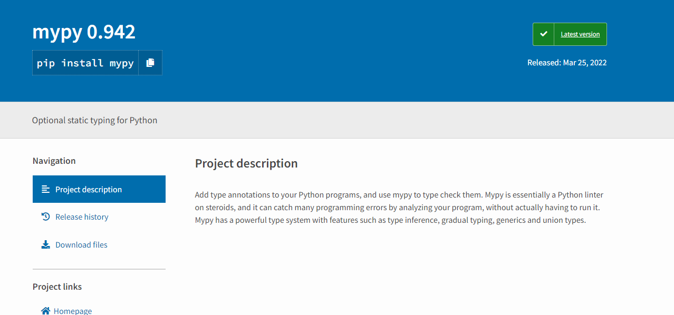Switch to the Download files section
Image resolution: width=674 pixels, height=315 pixels.
(81, 244)
